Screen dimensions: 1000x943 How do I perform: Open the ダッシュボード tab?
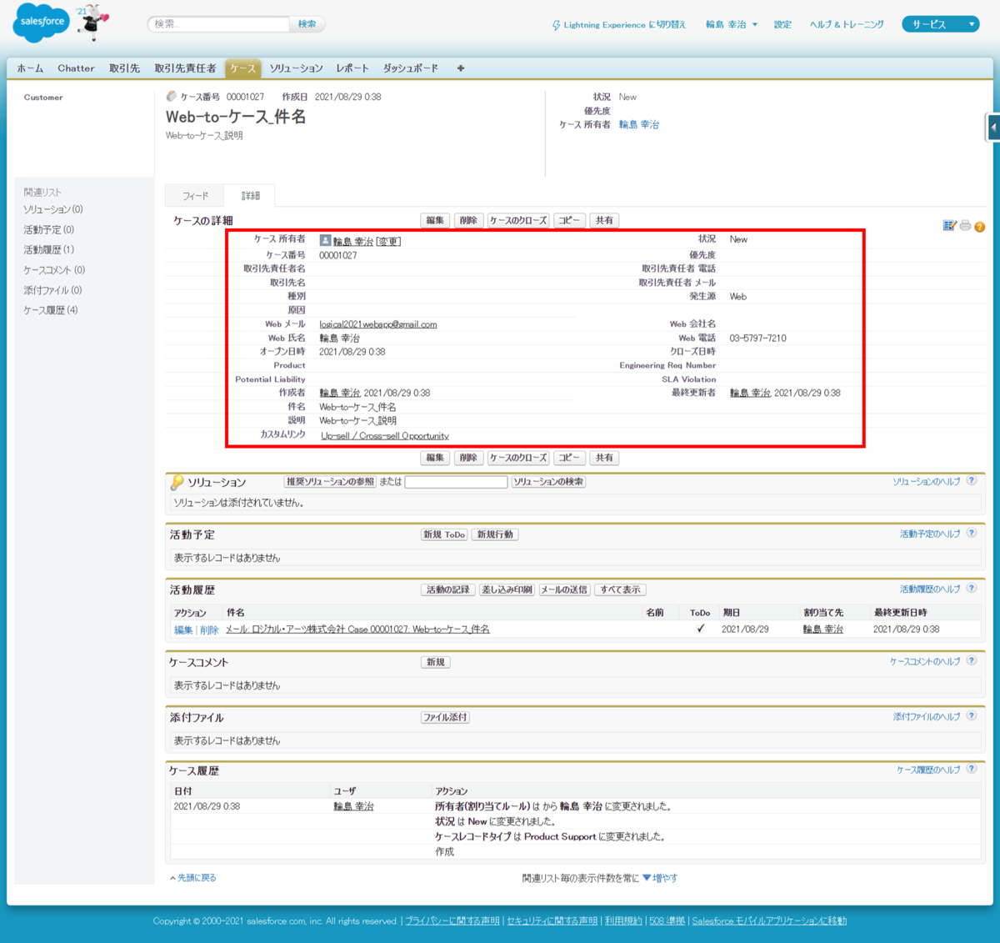point(410,68)
